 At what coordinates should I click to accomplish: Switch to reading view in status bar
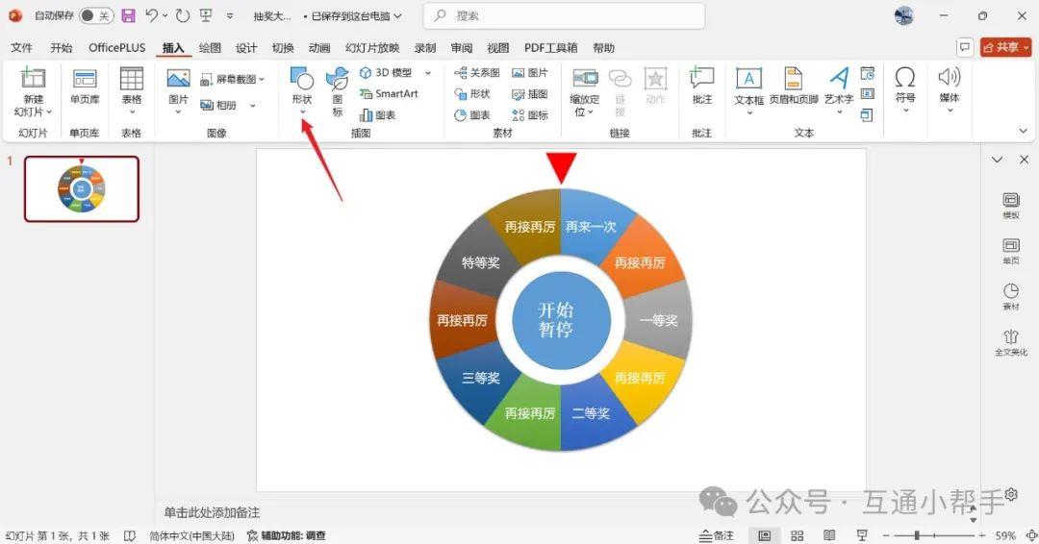tap(829, 534)
